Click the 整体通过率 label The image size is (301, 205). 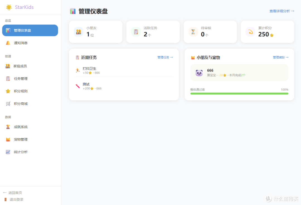pos(198,89)
